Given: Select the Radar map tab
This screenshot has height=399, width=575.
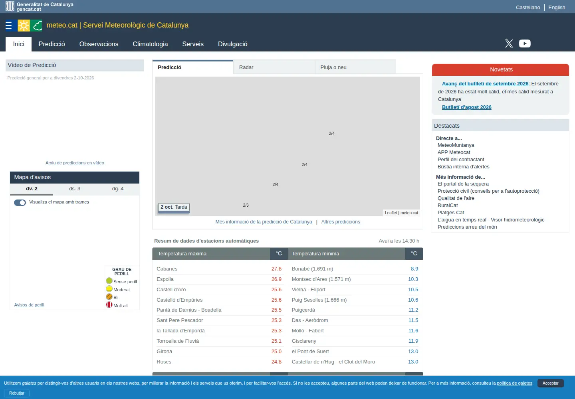Looking at the screenshot, I should [274, 67].
